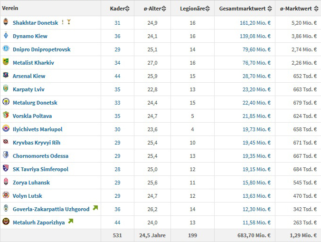Sort by ø-Marktwert column header

298,9
